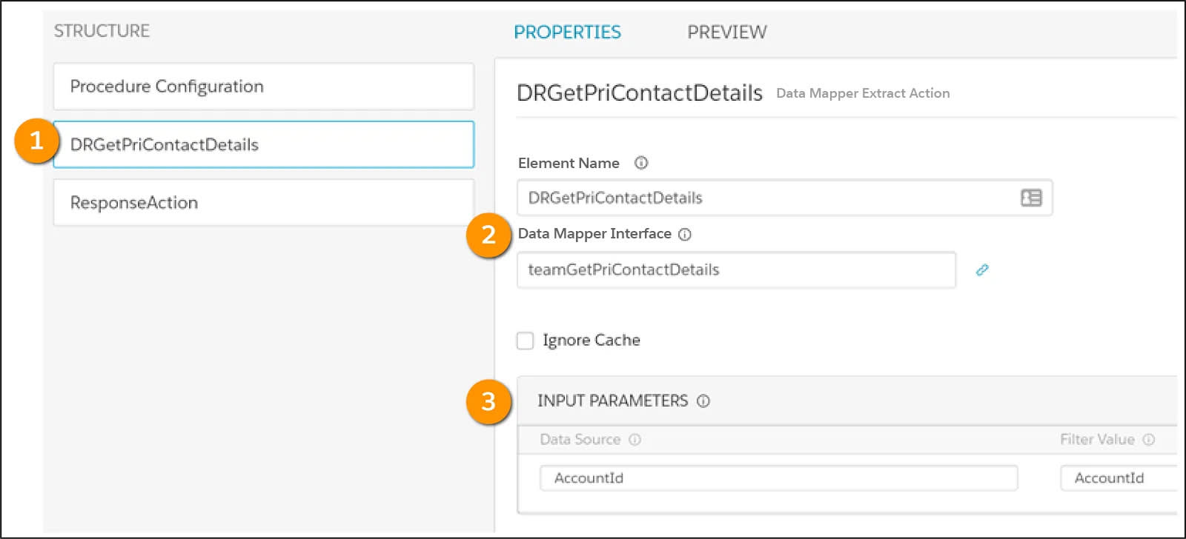The image size is (1186, 539).
Task: Open the PREVIEW tab
Action: pyautogui.click(x=726, y=32)
